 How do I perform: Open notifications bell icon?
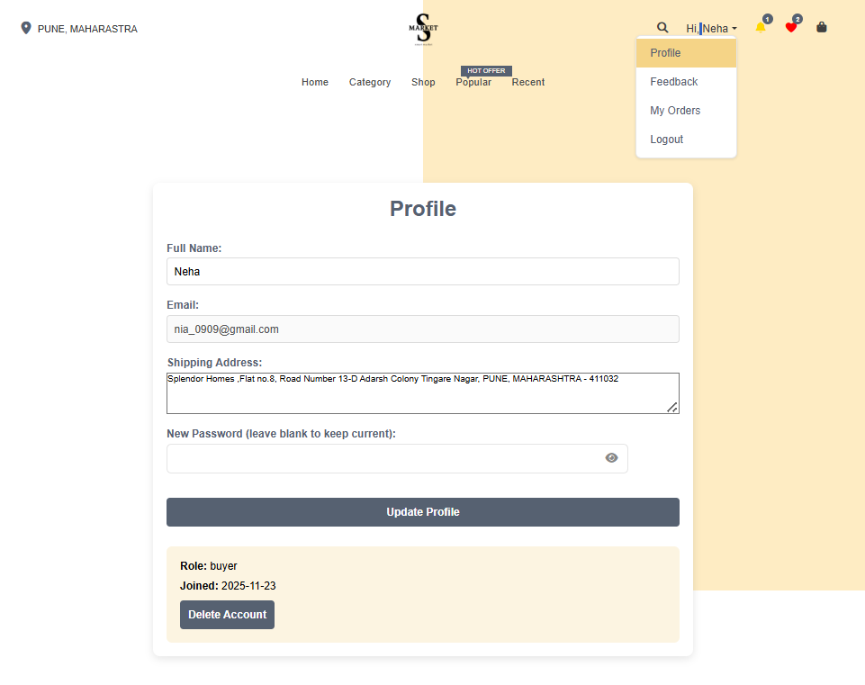coord(761,28)
